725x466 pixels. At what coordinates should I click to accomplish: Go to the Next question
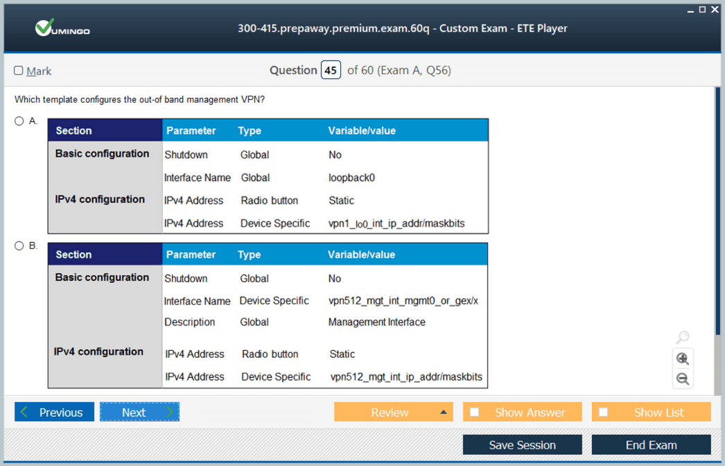pos(139,412)
